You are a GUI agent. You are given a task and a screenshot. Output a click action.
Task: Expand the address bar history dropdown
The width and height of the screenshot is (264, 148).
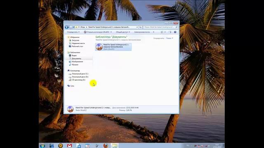tap(137, 27)
